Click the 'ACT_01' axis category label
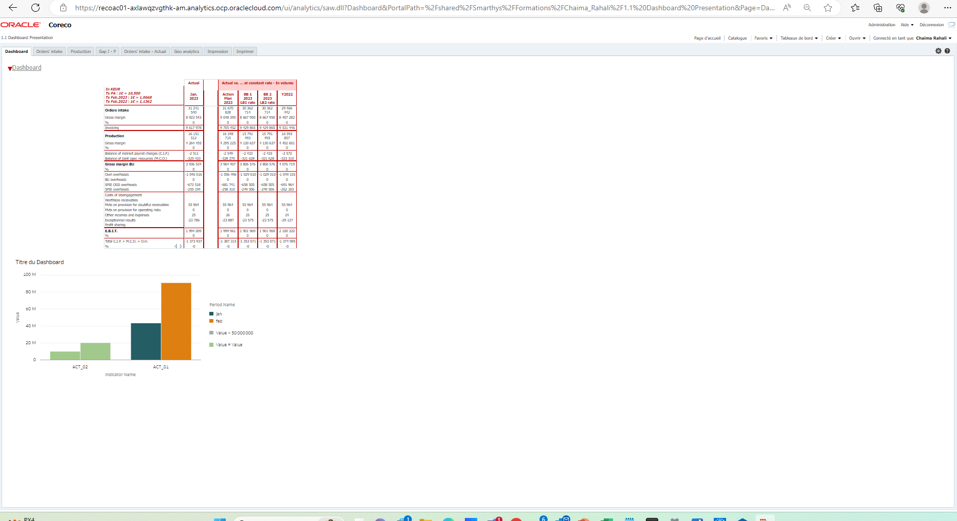The image size is (957, 521). coord(161,367)
